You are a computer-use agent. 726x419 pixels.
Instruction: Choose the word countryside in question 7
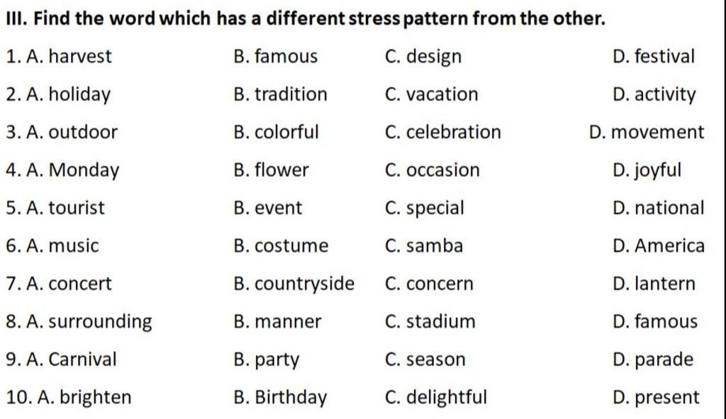pos(304,285)
